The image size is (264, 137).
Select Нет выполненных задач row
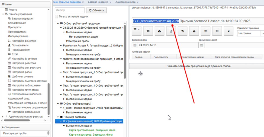83,36
